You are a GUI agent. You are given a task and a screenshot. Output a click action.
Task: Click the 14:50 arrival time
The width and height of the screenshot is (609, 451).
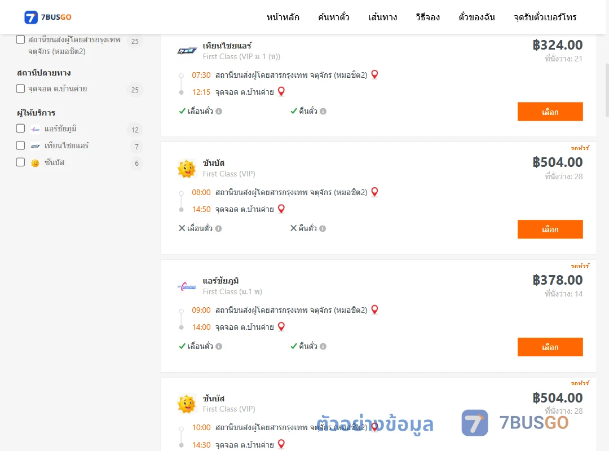[x=201, y=209]
